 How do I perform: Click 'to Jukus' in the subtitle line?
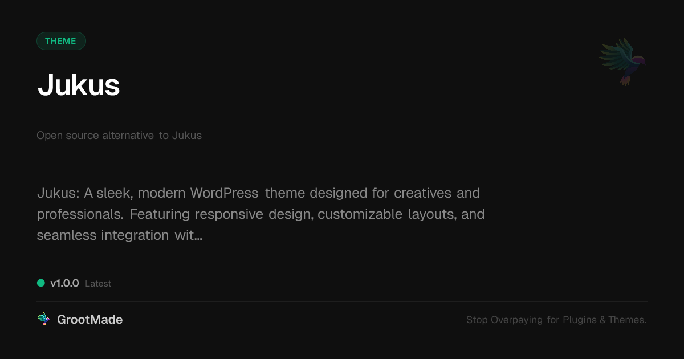point(180,136)
